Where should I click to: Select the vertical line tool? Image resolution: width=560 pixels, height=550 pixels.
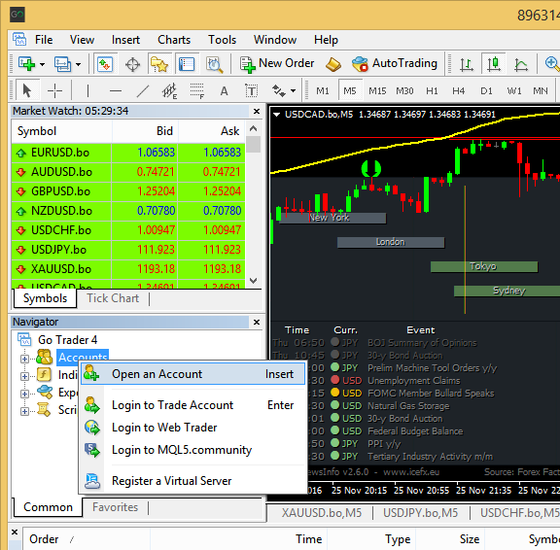[87, 91]
